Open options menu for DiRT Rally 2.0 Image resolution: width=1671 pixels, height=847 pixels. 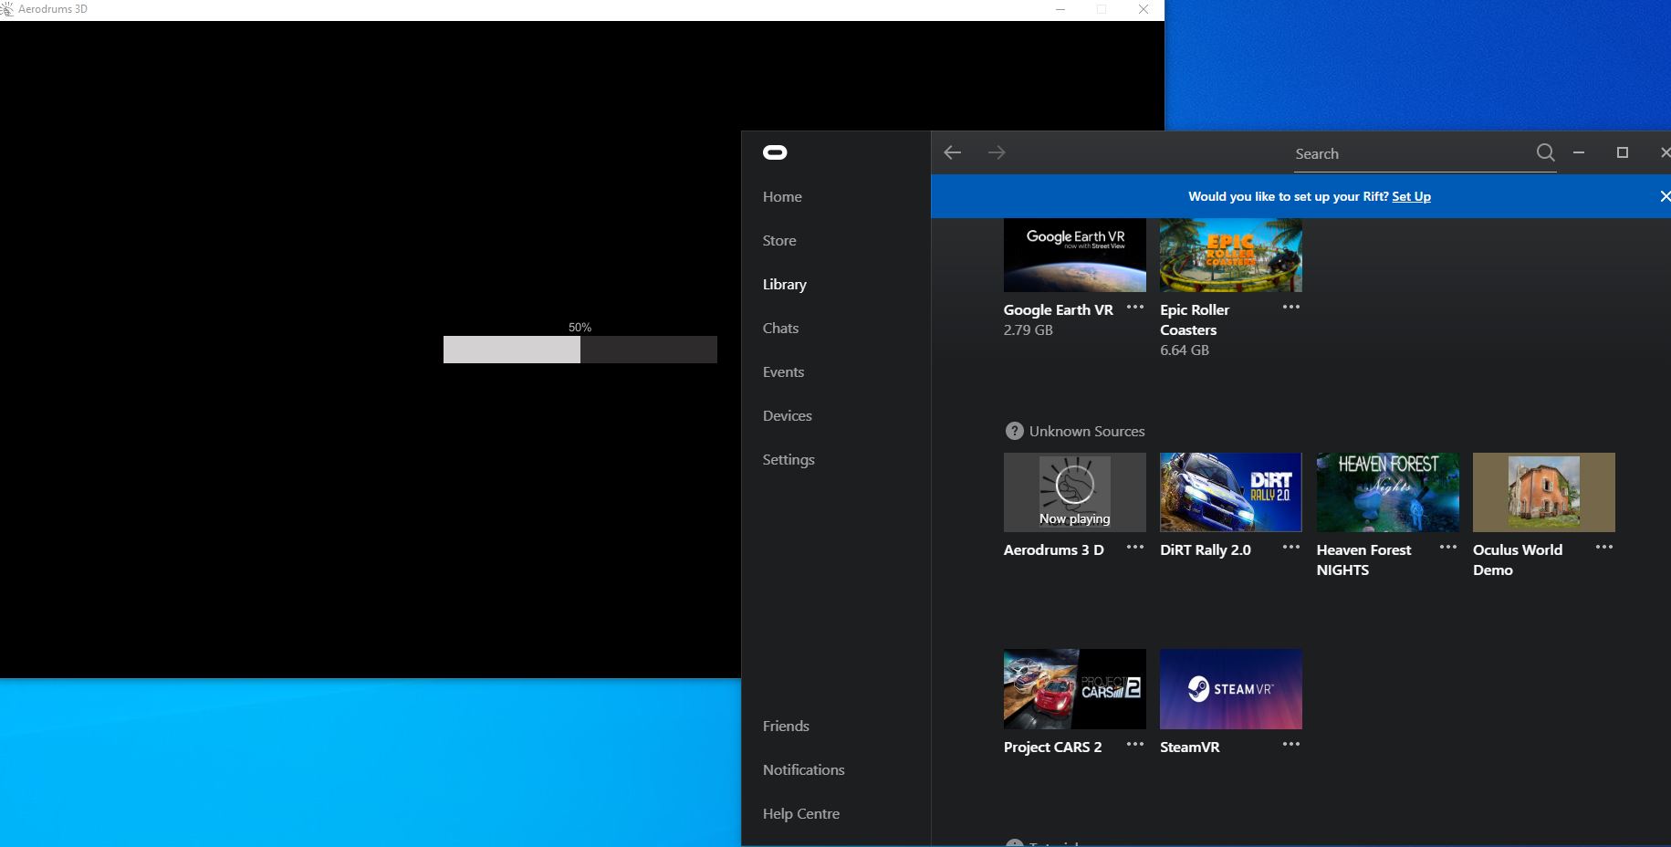tap(1291, 548)
